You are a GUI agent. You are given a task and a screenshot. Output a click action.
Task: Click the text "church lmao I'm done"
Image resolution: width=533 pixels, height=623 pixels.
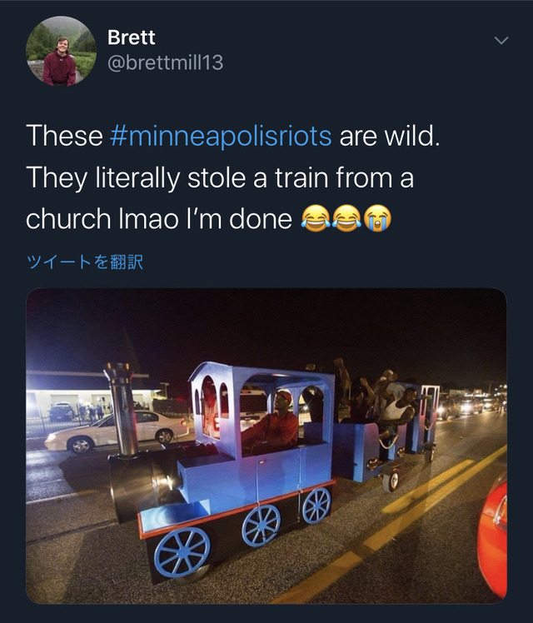tap(158, 219)
